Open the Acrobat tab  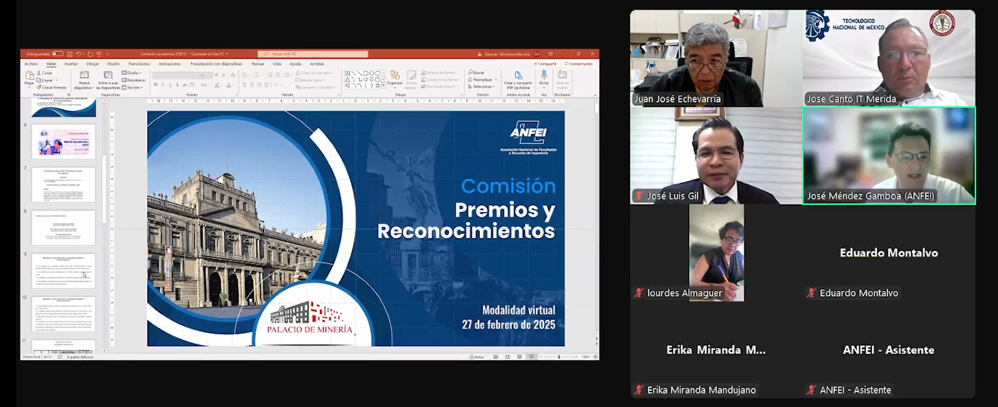pos(316,64)
